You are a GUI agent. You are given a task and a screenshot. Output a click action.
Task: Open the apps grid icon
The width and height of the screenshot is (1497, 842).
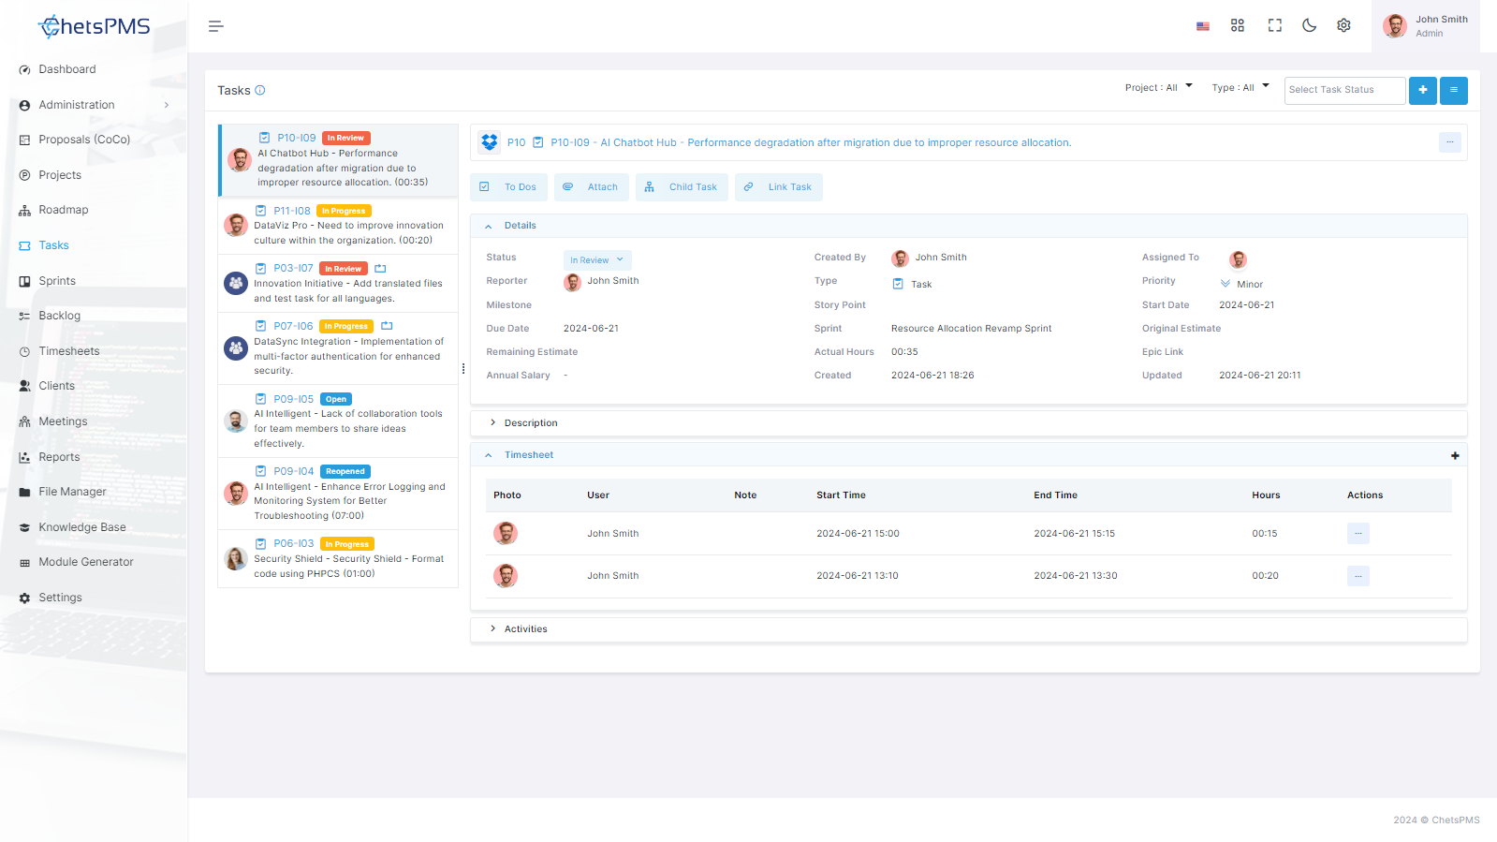click(1238, 25)
